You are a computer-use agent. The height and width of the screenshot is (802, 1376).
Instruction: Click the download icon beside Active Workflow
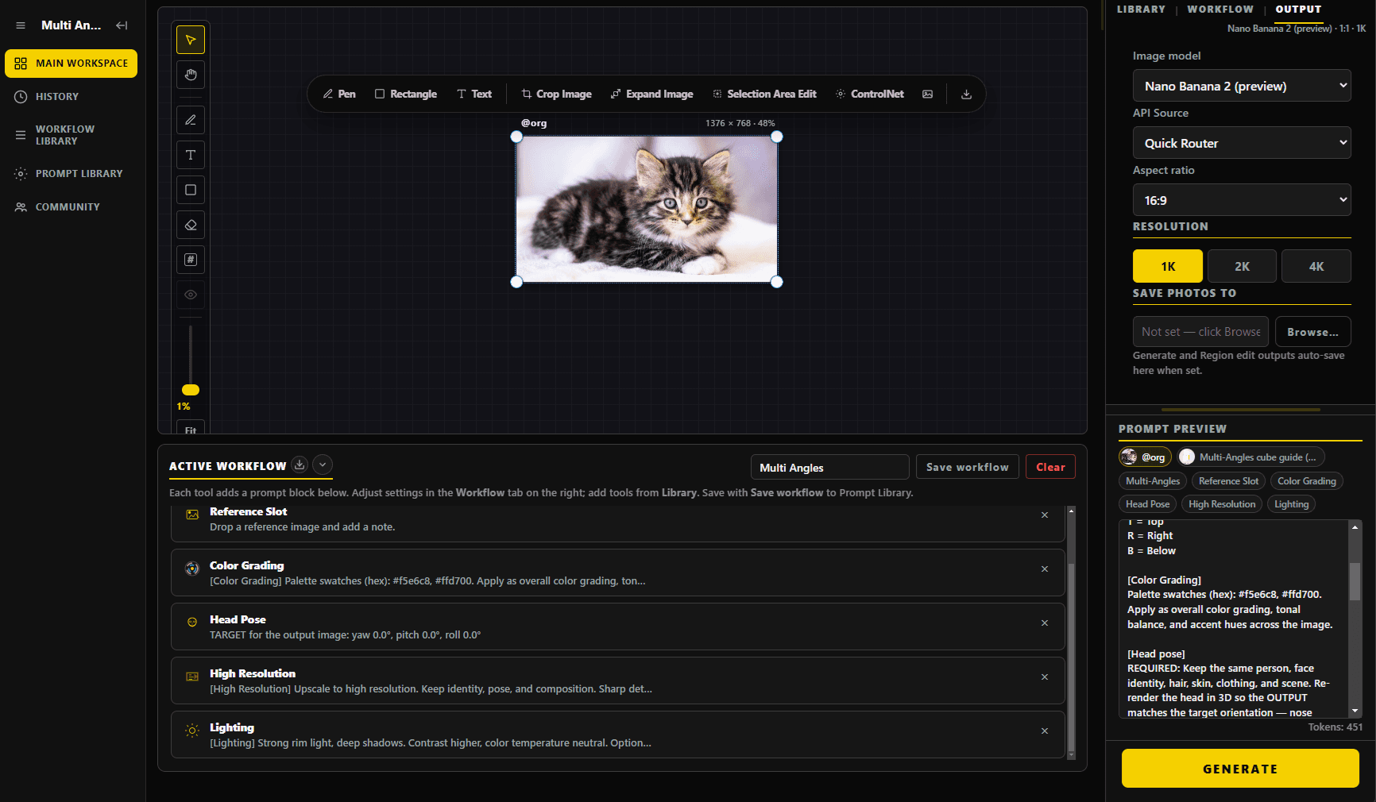click(x=300, y=465)
